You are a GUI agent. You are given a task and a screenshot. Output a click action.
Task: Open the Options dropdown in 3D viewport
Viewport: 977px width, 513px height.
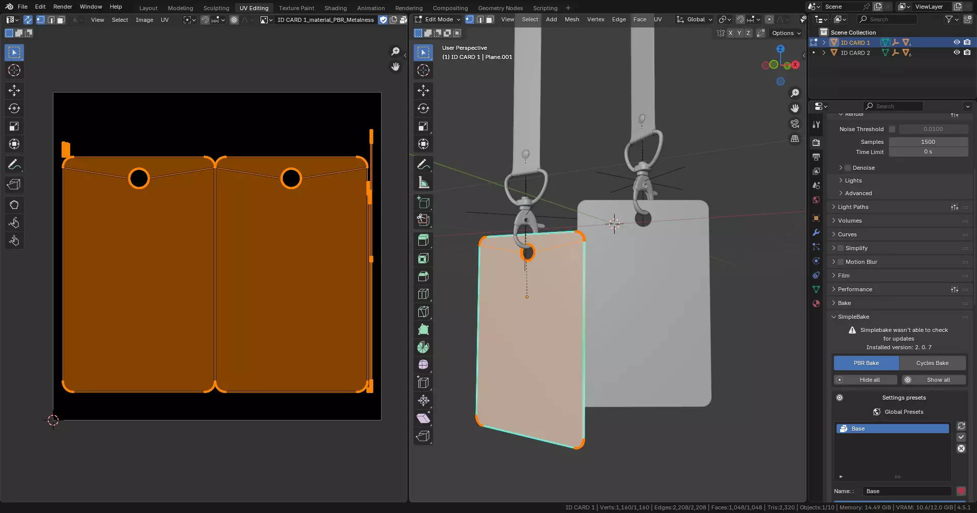[x=786, y=33]
